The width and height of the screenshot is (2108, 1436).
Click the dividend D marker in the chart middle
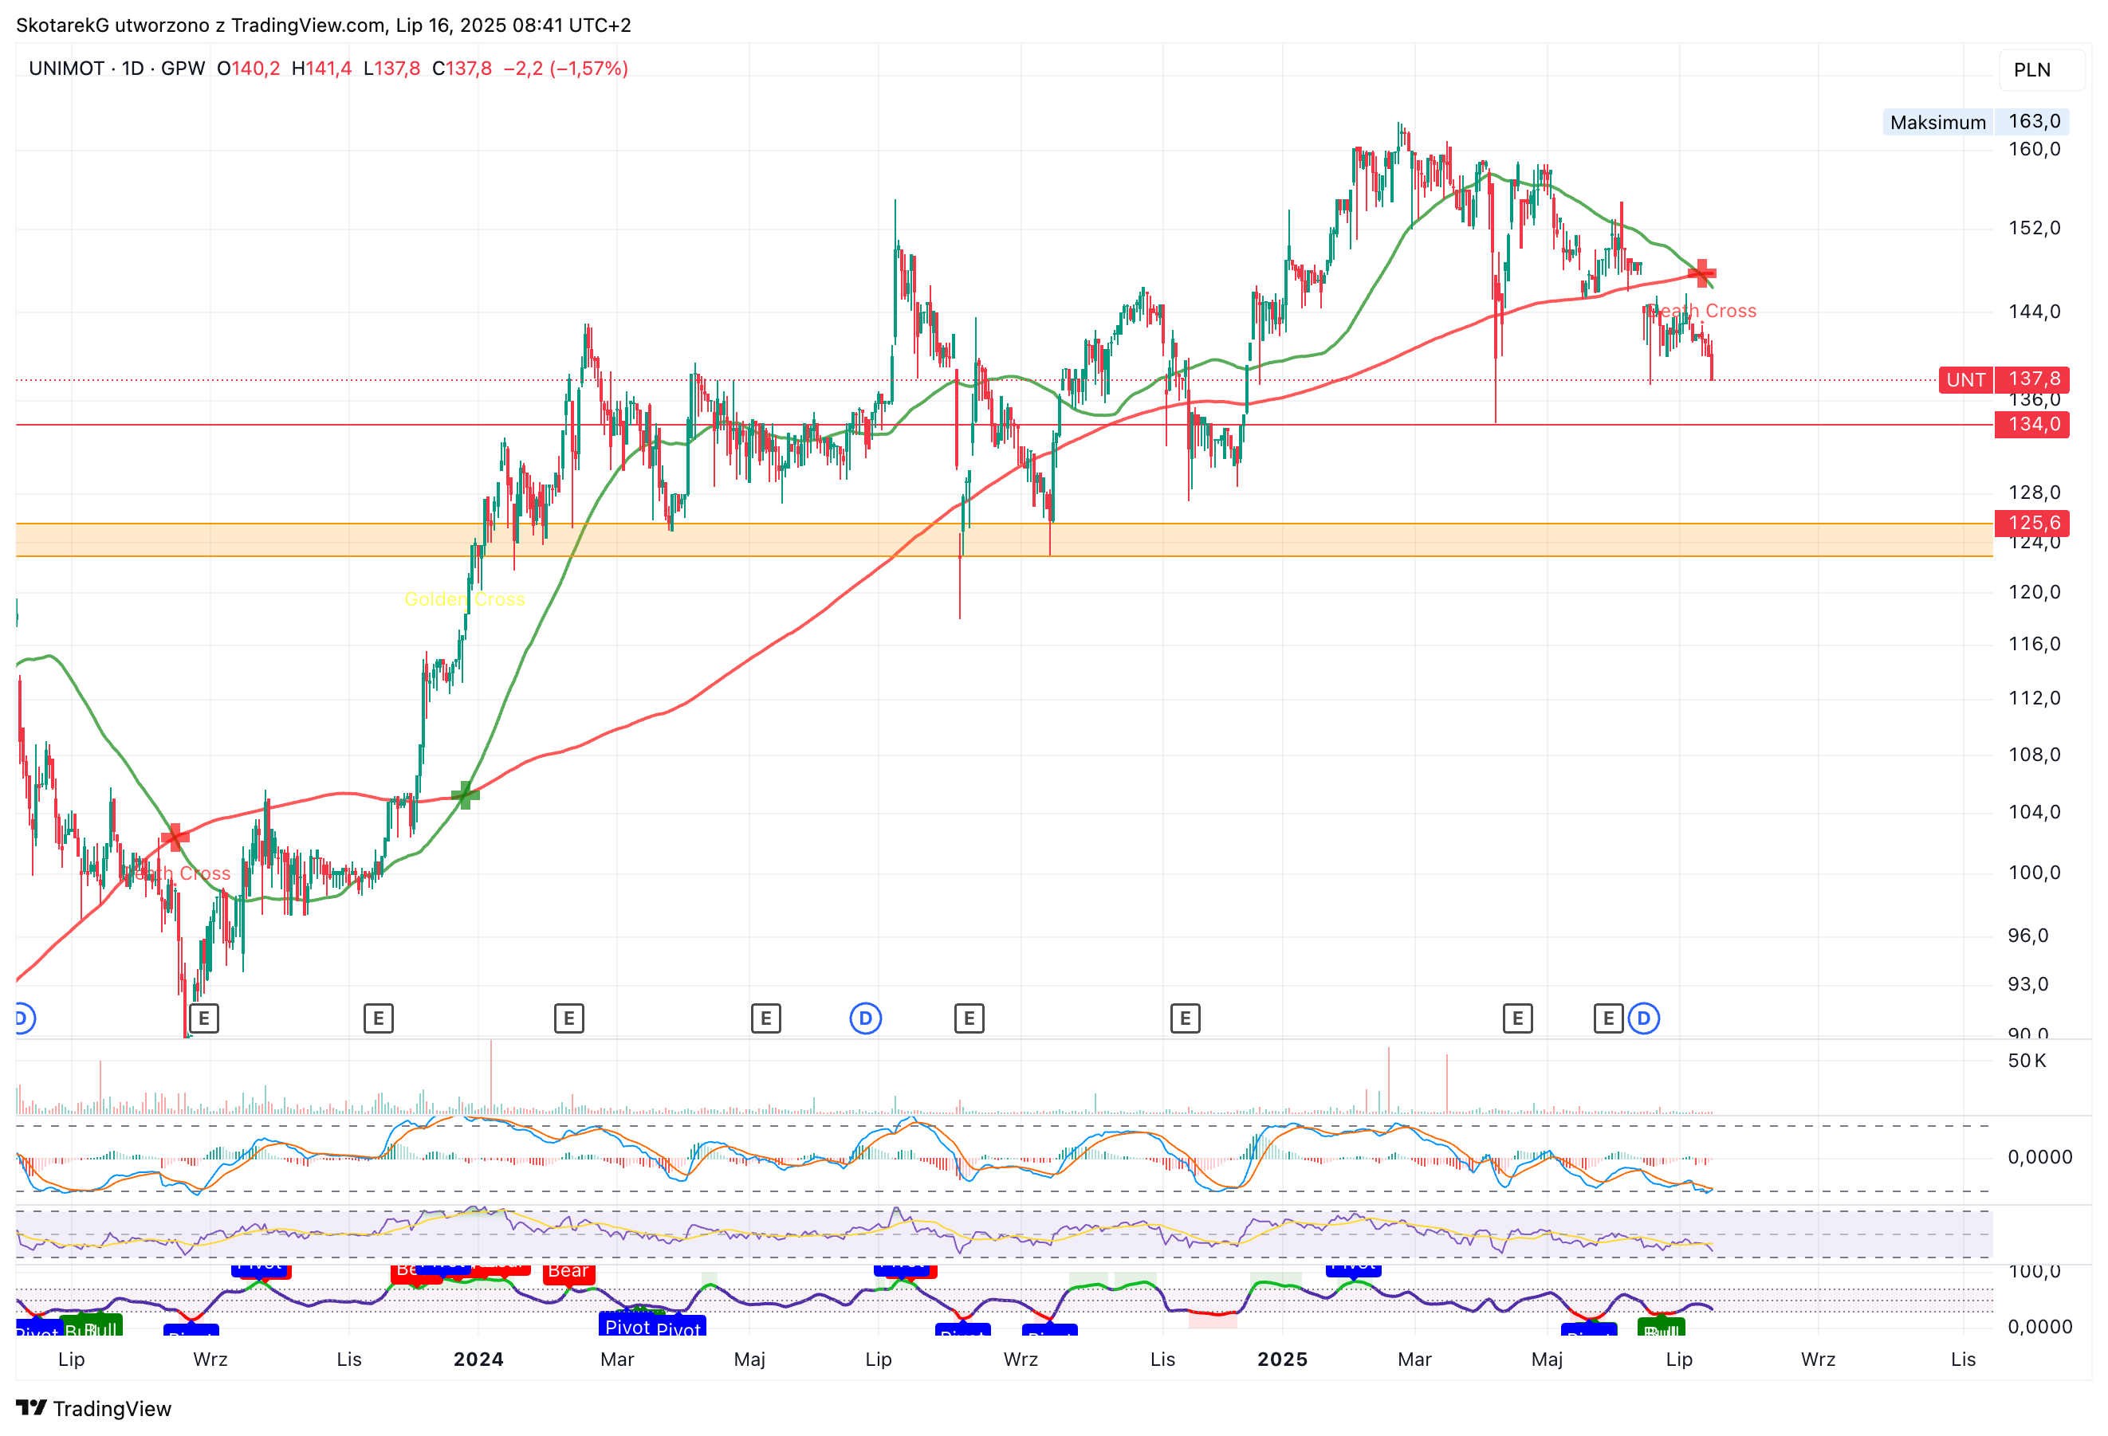865,1018
